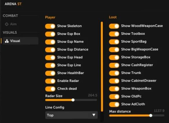The image size is (169, 123).
Task: Disable the Show Esp Box toggle
Action: click(x=50, y=34)
